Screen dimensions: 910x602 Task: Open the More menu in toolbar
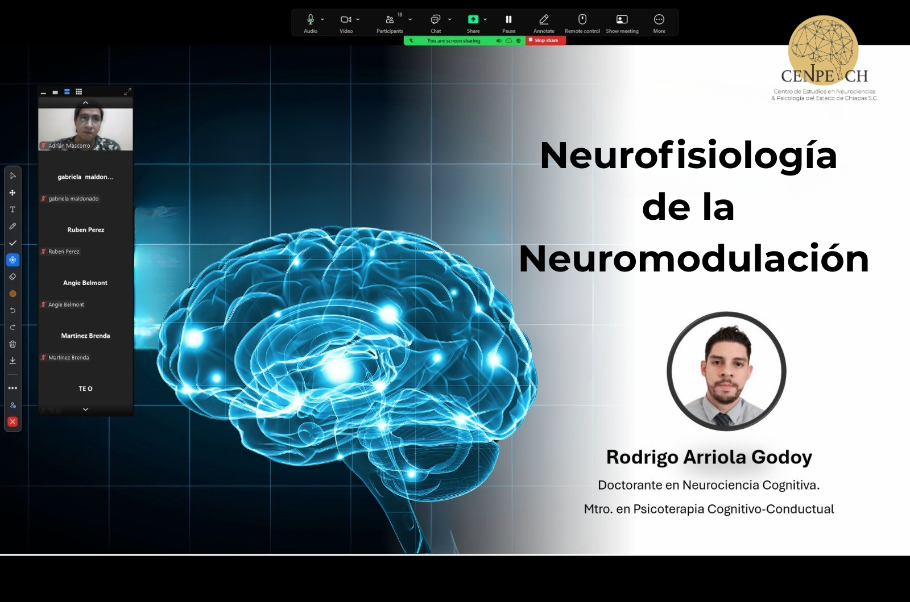659,23
